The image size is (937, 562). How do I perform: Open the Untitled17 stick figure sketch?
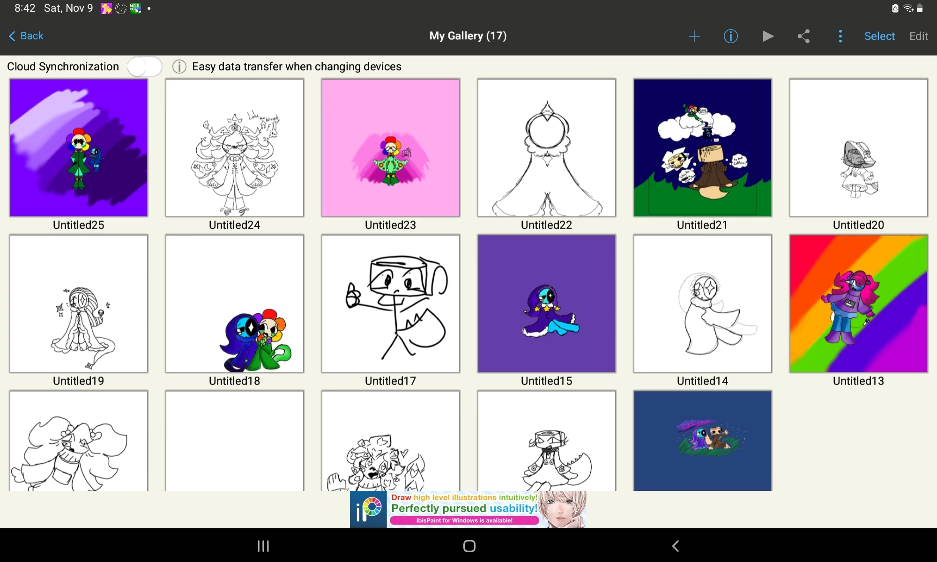(x=390, y=303)
